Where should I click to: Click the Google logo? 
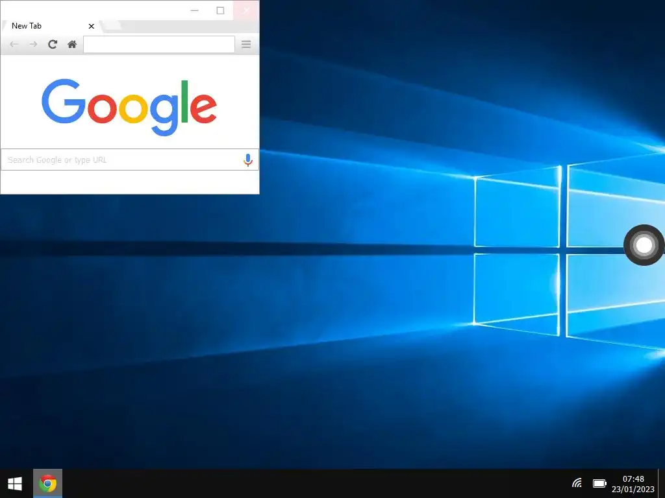tap(129, 107)
